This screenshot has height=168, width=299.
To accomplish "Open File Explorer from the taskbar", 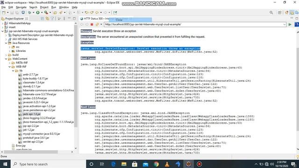I will 124,164.
